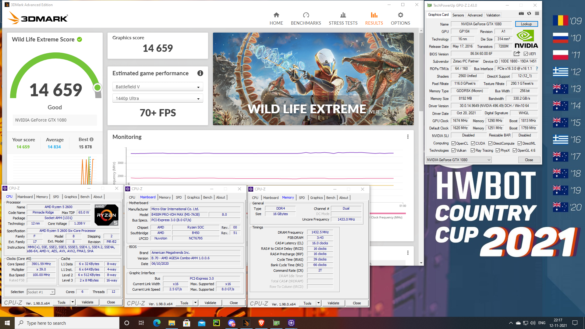Screen dimensions: 585x329
Task: Click info icon for estimated game performance
Action: tap(200, 73)
